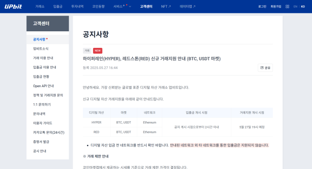Click BTC, USDT cell in RED row
The image size is (312, 169).
tap(123, 132)
